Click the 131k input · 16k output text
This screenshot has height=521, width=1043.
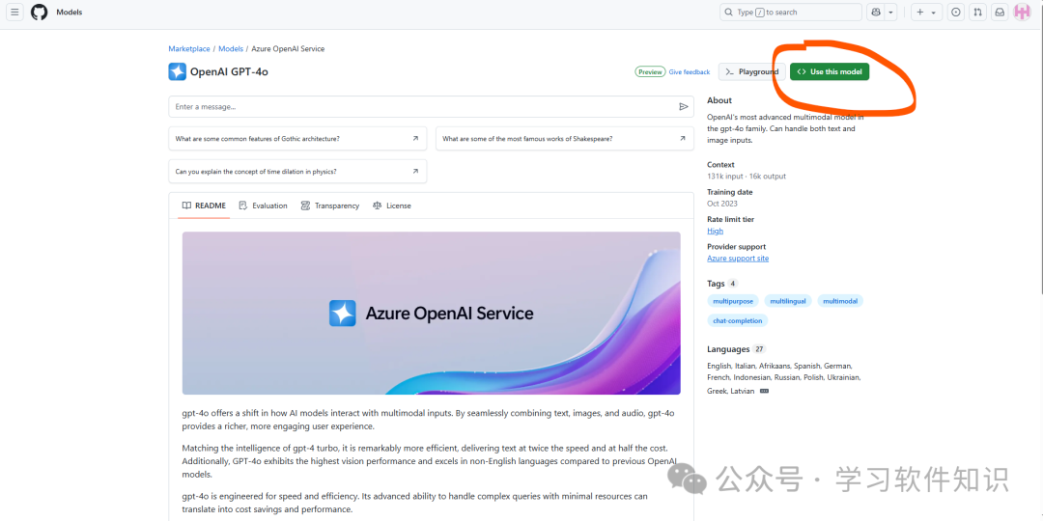(x=747, y=177)
